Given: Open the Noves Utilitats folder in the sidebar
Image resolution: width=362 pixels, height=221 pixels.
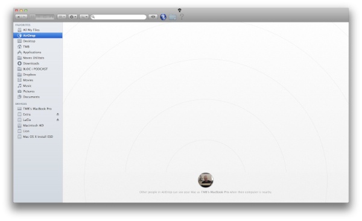Looking at the screenshot, I should click(37, 58).
